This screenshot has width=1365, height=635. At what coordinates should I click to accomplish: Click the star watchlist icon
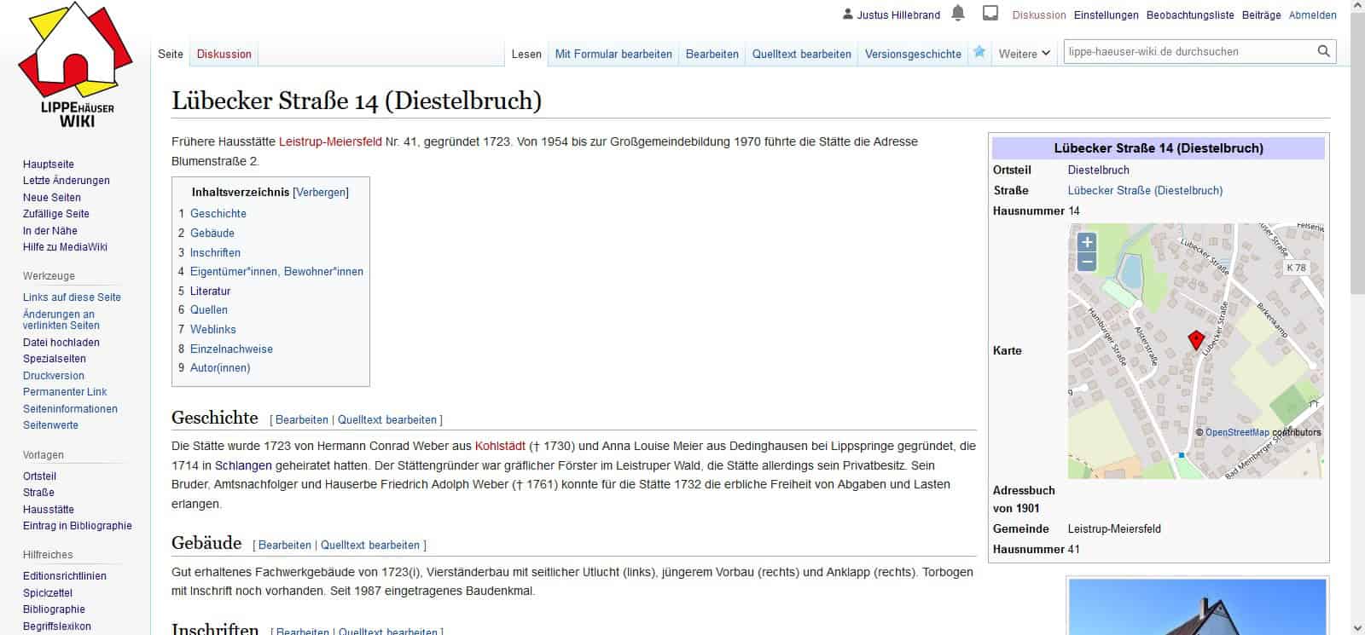(979, 53)
